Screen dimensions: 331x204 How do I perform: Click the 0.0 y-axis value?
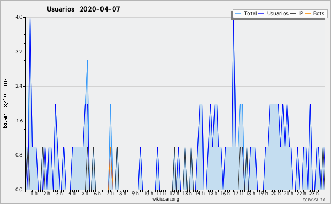tap(19, 190)
